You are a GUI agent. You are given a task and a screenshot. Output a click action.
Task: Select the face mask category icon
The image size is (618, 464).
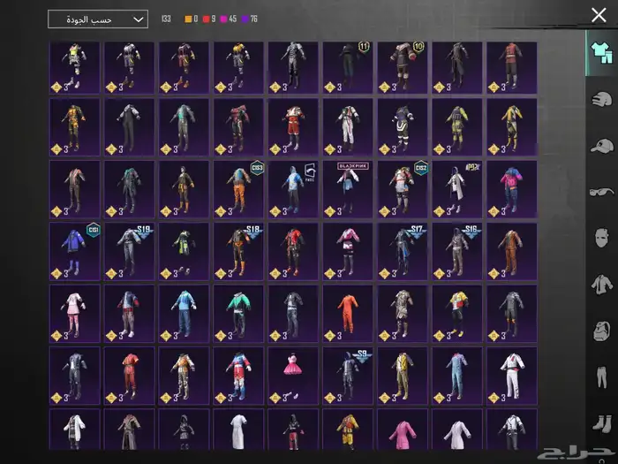[x=601, y=237]
